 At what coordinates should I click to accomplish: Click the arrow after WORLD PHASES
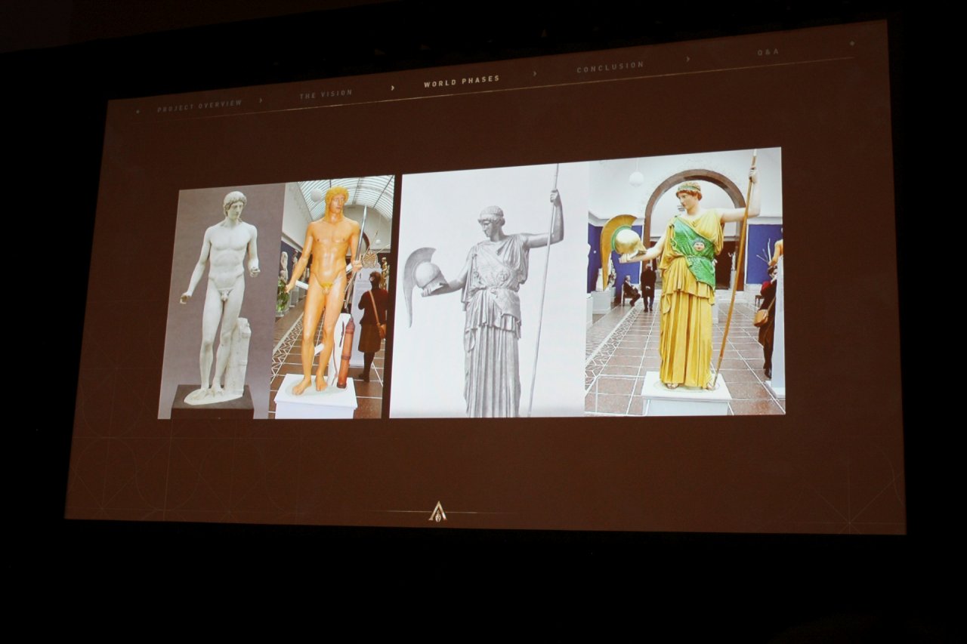pos(535,74)
